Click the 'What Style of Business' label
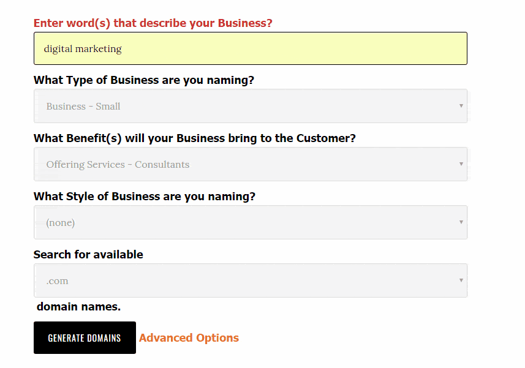525x368 pixels. pos(144,197)
